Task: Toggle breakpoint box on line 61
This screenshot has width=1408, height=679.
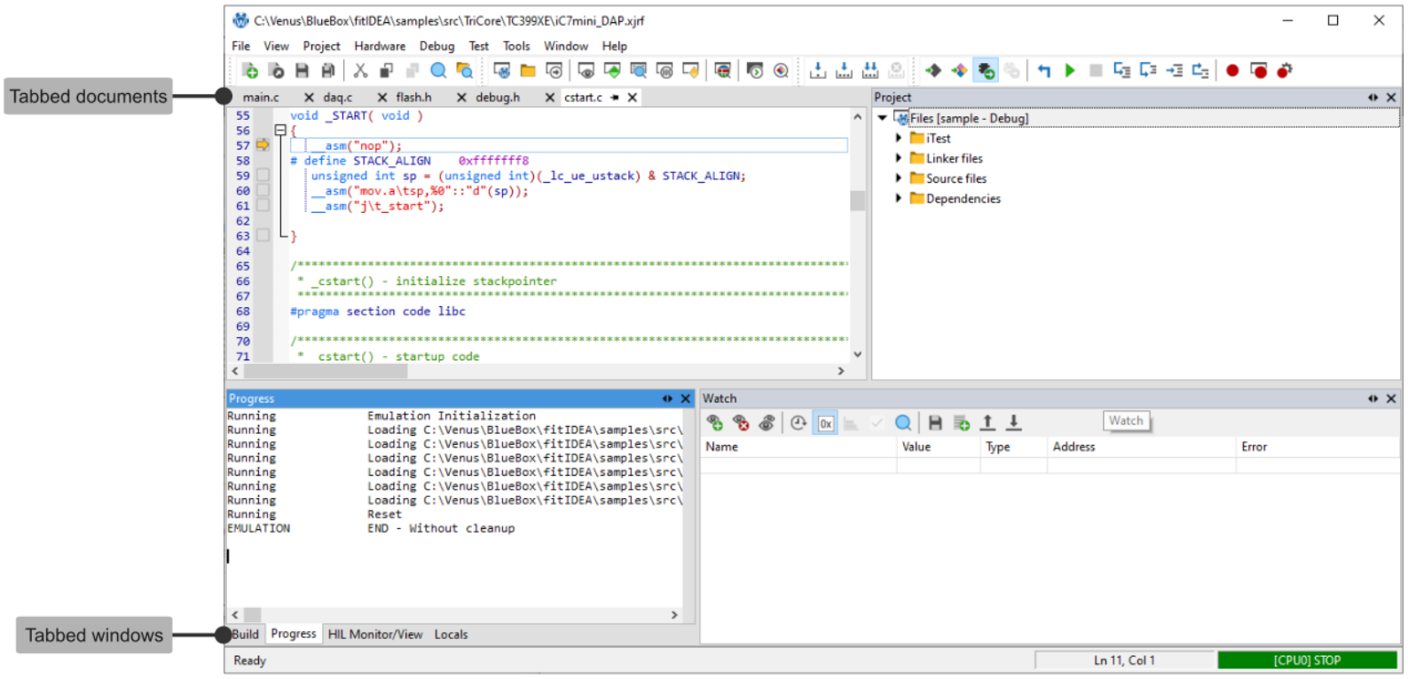Action: tap(263, 206)
